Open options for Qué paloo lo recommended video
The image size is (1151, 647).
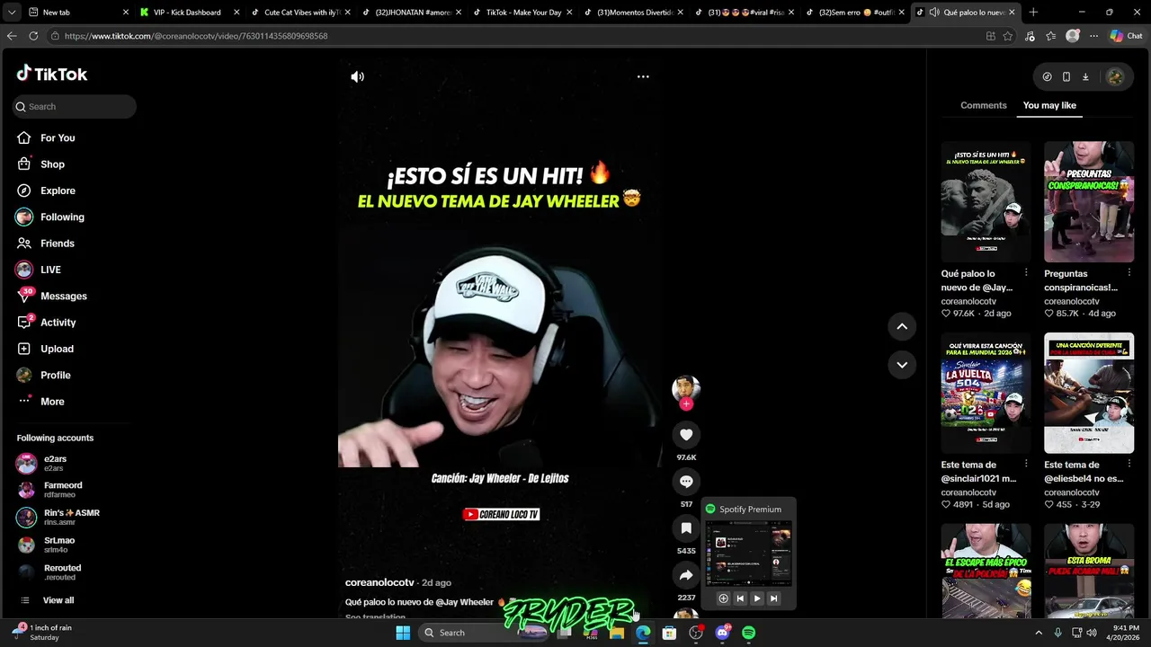tap(1026, 273)
